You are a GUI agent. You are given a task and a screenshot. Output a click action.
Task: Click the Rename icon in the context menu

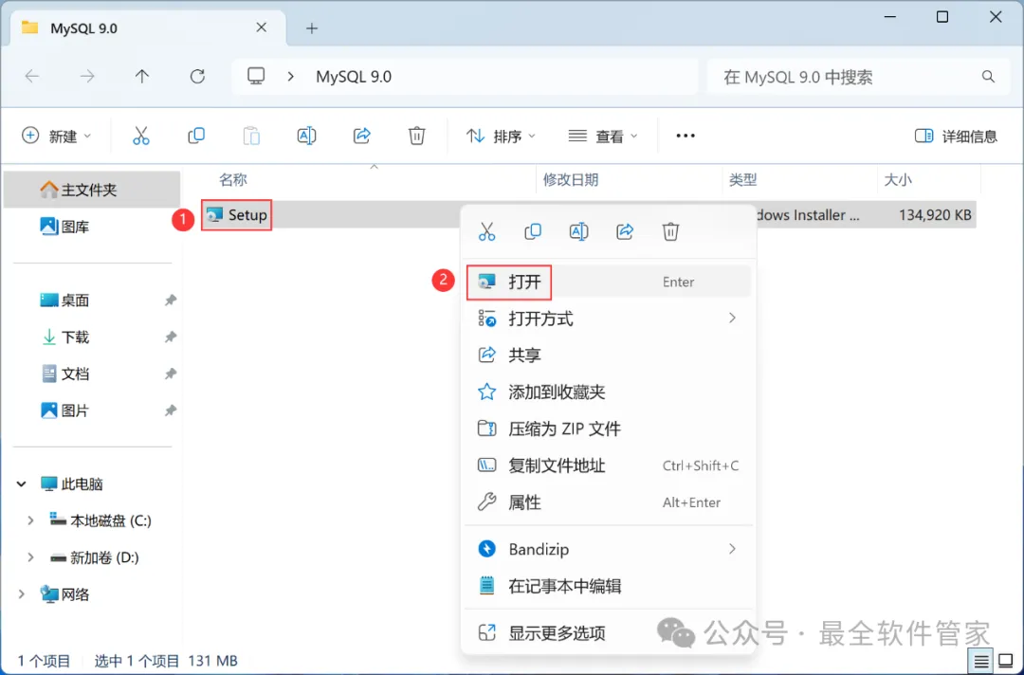coord(578,231)
